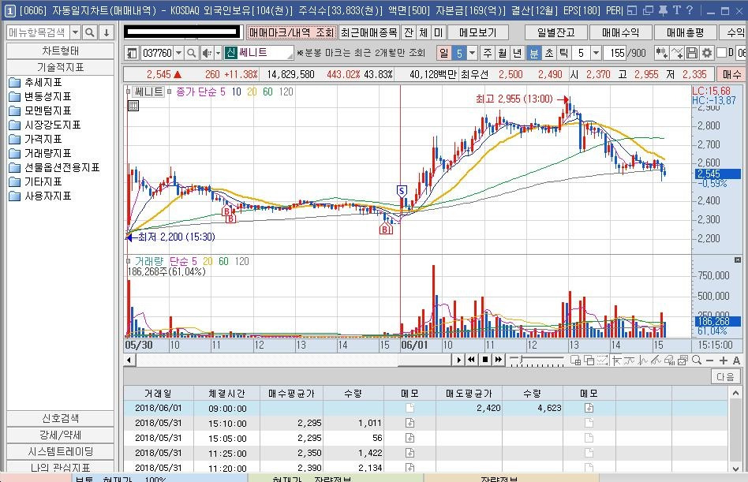This screenshot has height=482, width=748.
Task: Click the question mark help icon in title bar
Action: pyautogui.click(x=690, y=10)
